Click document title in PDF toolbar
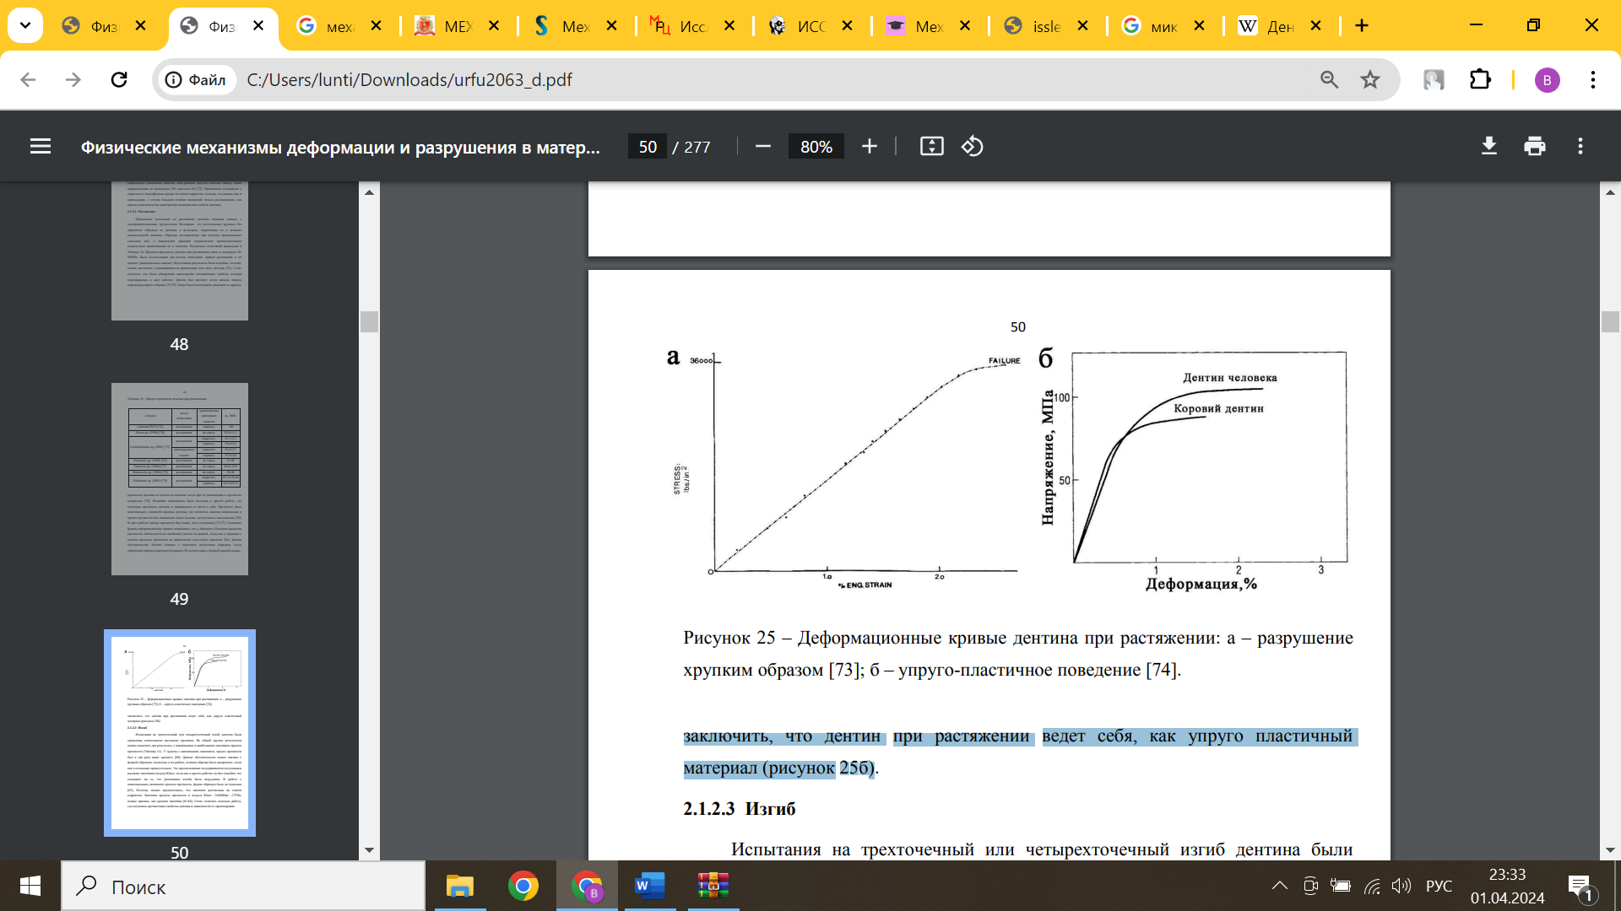The width and height of the screenshot is (1621, 911). (340, 147)
